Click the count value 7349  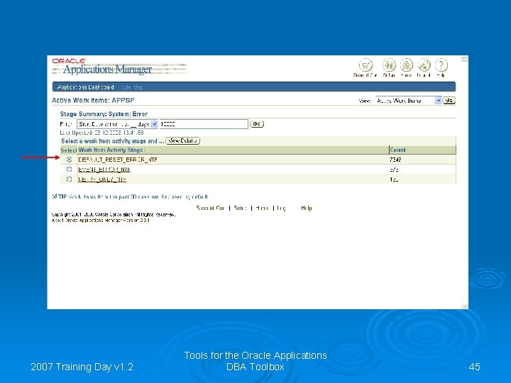pos(395,160)
